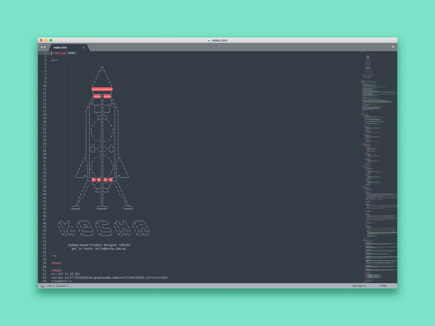Click the 'Line 1, Column 1' status indicator
Screen dimensions: 435x326
57,286
